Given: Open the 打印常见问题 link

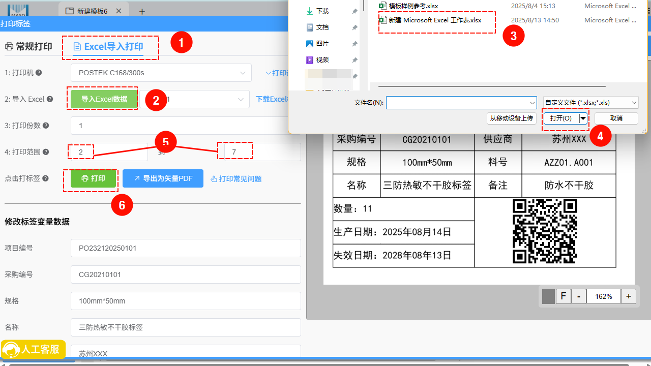Looking at the screenshot, I should [236, 179].
